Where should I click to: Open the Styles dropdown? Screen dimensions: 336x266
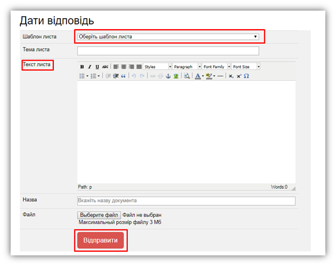pos(158,67)
